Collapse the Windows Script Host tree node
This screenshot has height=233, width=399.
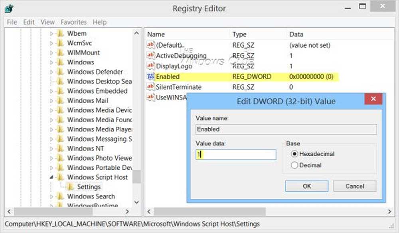coord(51,177)
